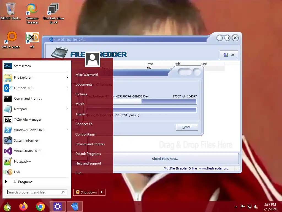
Task: Open Firefox from the taskbar
Action: tap(23, 206)
